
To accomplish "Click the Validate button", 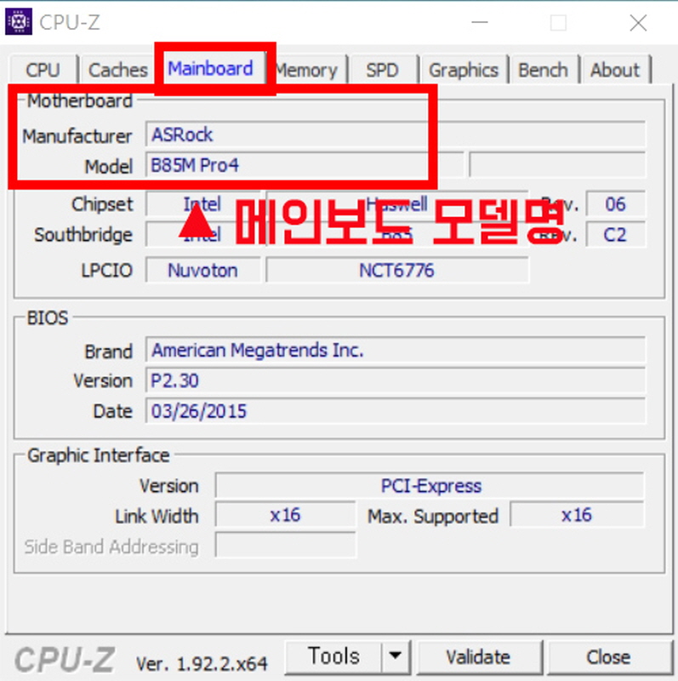I will click(479, 656).
